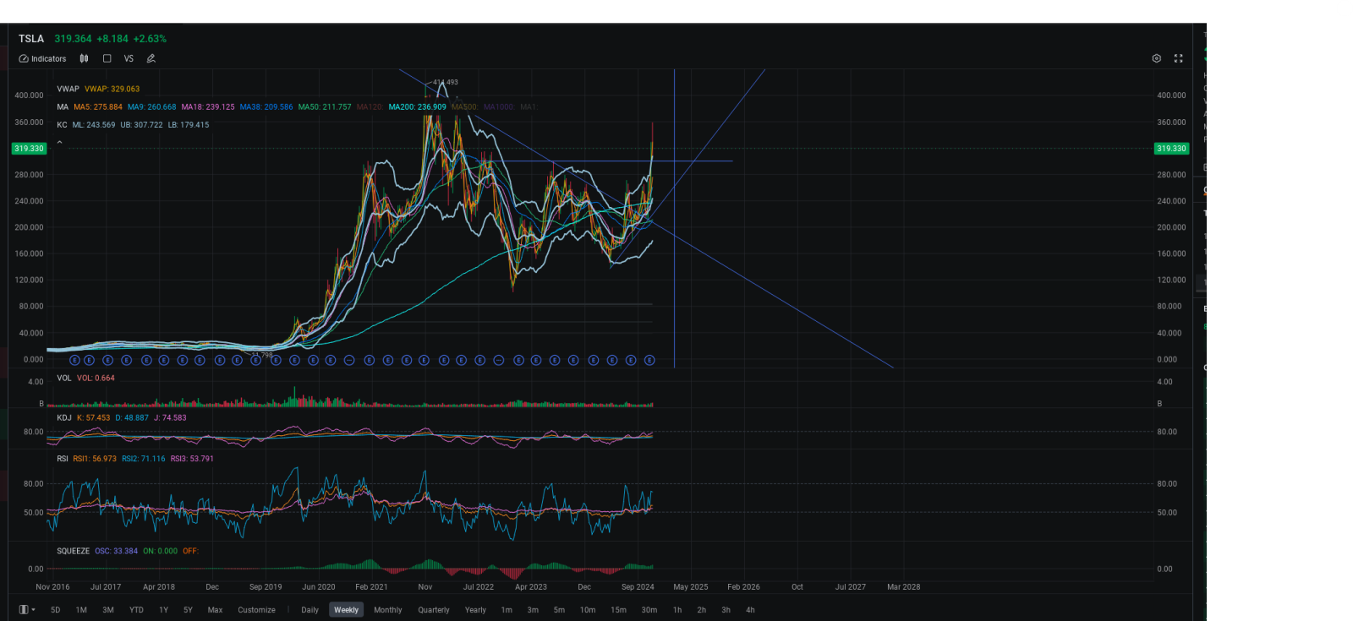Viewport: 1353px width, 621px height.
Task: Switch to Yearly interval
Action: [475, 610]
